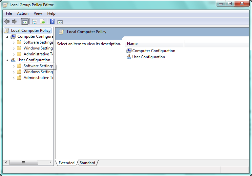The image size is (252, 176).
Task: Select Computer Configuration text in right pane
Action: [154, 51]
